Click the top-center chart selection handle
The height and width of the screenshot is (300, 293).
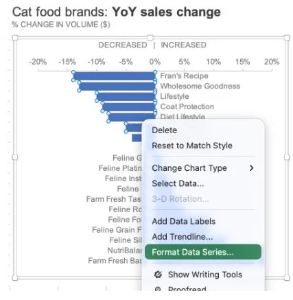tap(150, 38)
